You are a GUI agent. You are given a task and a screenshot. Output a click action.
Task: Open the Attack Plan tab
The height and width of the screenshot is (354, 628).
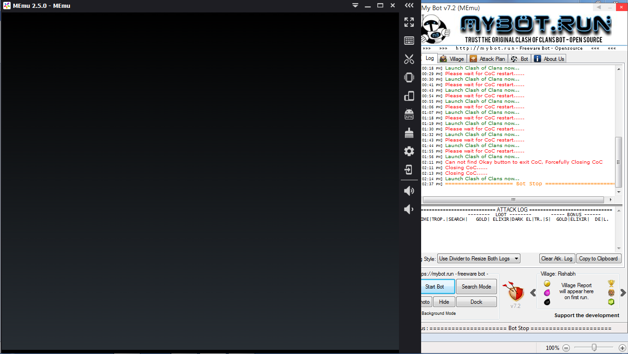click(488, 59)
